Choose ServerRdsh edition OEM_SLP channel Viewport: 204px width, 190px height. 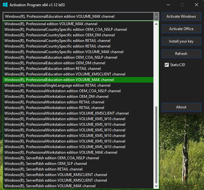point(78,164)
